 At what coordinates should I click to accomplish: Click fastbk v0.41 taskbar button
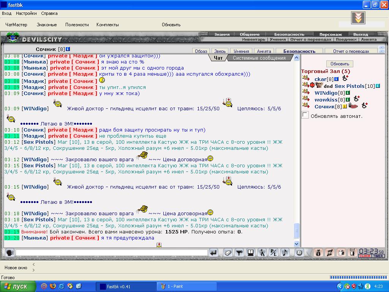(x=126, y=286)
